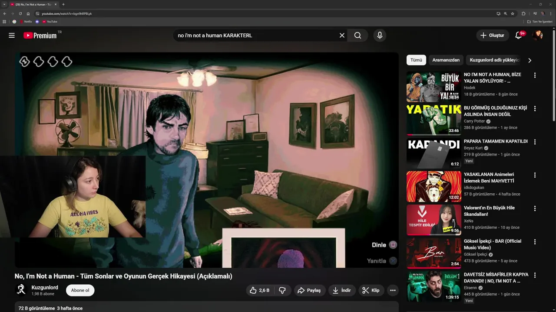Go to browser home page icon

click(x=28, y=13)
